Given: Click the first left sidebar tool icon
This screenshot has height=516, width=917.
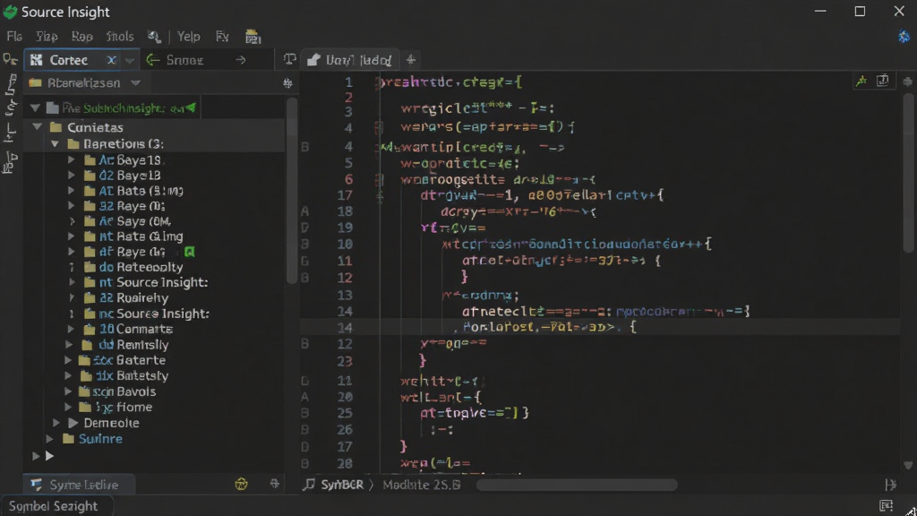Looking at the screenshot, I should tap(11, 83).
